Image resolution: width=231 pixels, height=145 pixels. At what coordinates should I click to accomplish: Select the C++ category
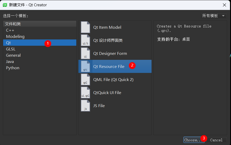coord(10,30)
